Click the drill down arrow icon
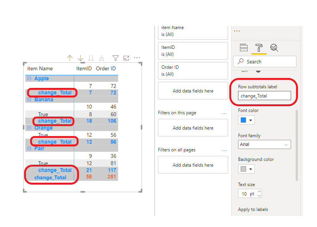 pos(80,58)
